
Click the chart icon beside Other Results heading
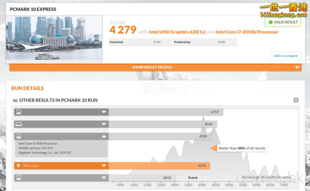tap(15, 100)
